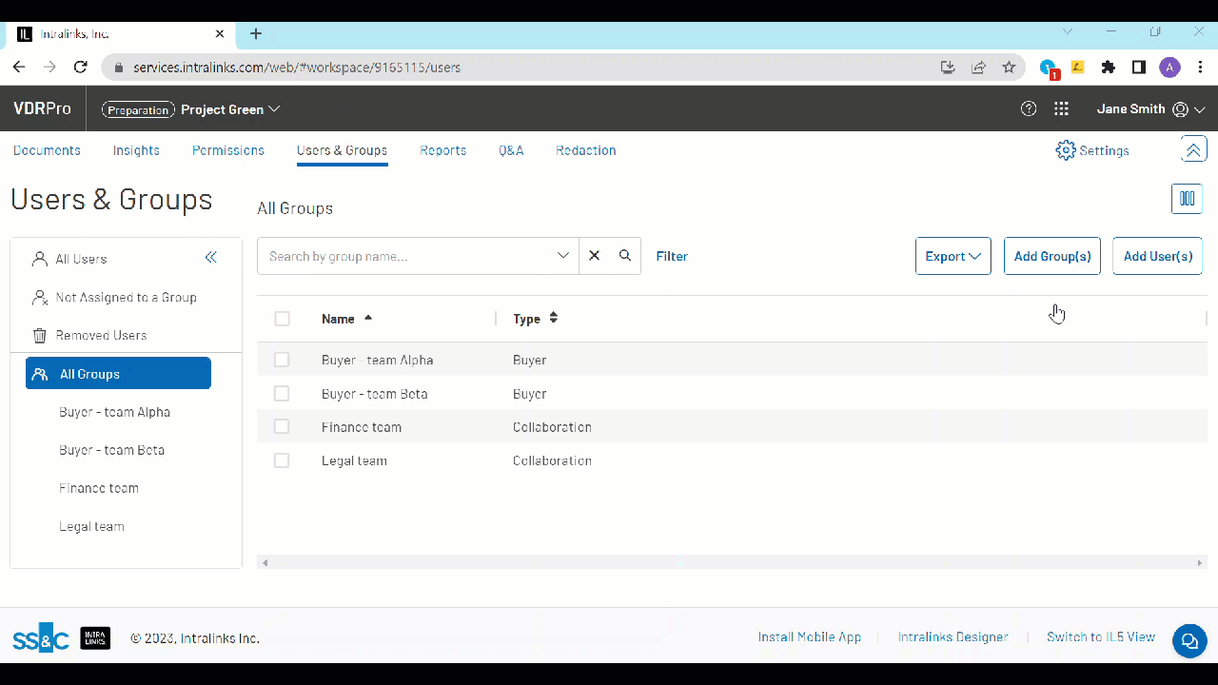Open the Filter link
The width and height of the screenshot is (1218, 685).
(672, 256)
